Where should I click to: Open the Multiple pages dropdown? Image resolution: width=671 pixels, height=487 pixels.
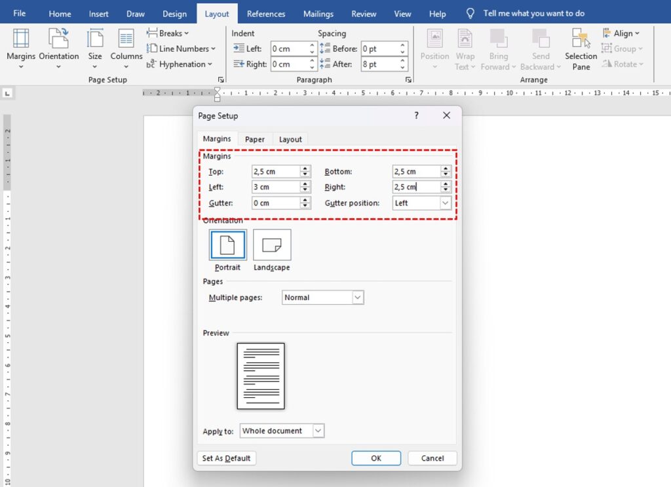pyautogui.click(x=357, y=298)
